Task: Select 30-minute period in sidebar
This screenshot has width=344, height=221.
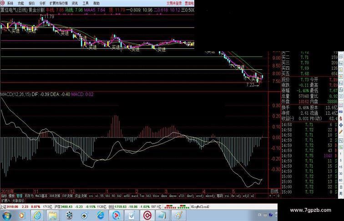Action: [341, 174]
